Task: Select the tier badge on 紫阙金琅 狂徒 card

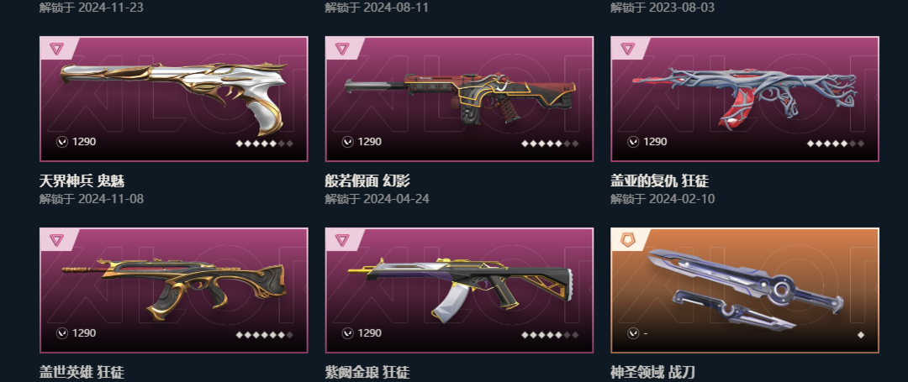Action: coord(341,240)
